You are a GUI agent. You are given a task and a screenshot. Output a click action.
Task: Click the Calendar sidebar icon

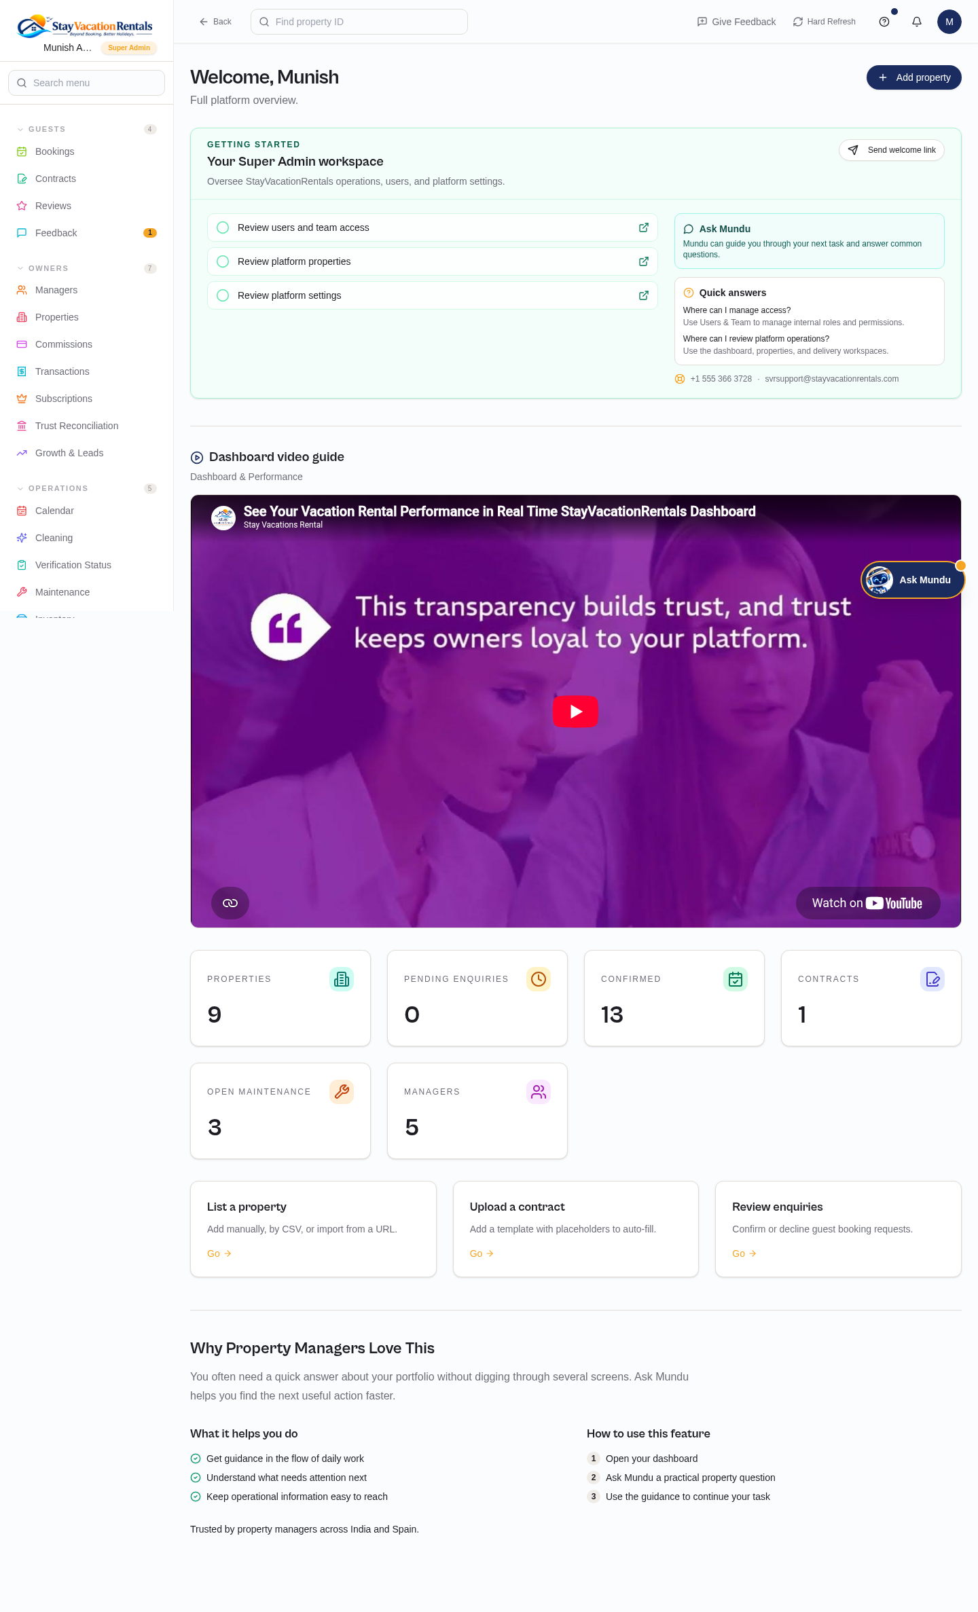[22, 511]
